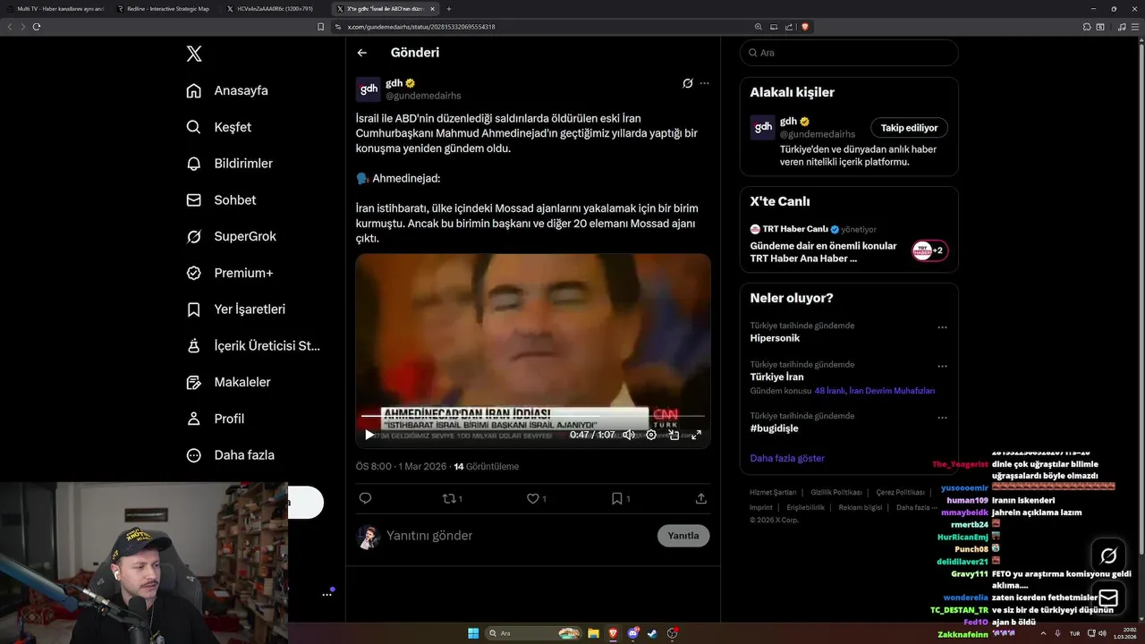This screenshot has width=1145, height=644.
Task: Open Brave browser from taskbar
Action: [613, 633]
